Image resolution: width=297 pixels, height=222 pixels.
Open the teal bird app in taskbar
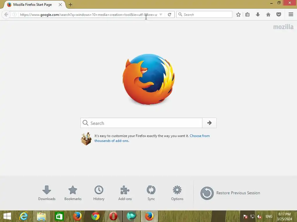pos(131,216)
